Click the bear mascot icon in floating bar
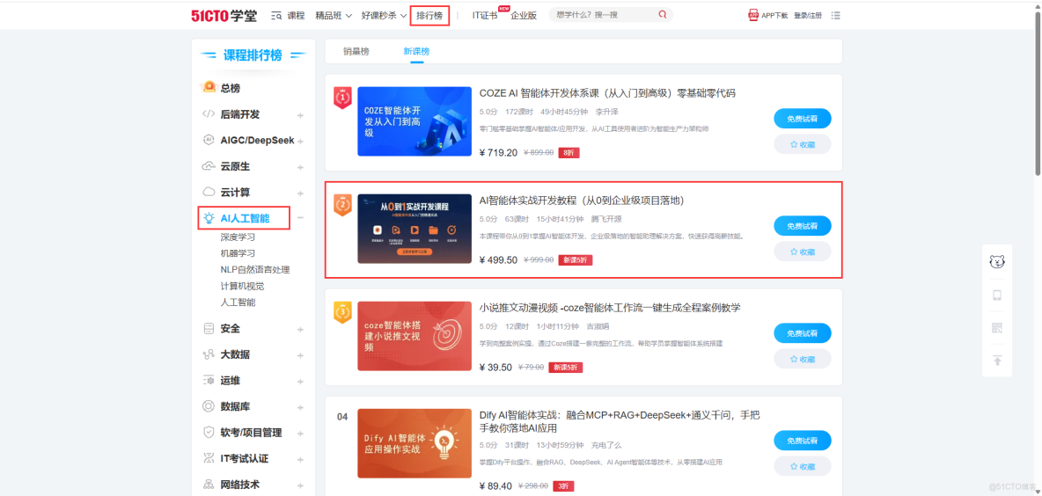1042x496 pixels. click(x=997, y=261)
